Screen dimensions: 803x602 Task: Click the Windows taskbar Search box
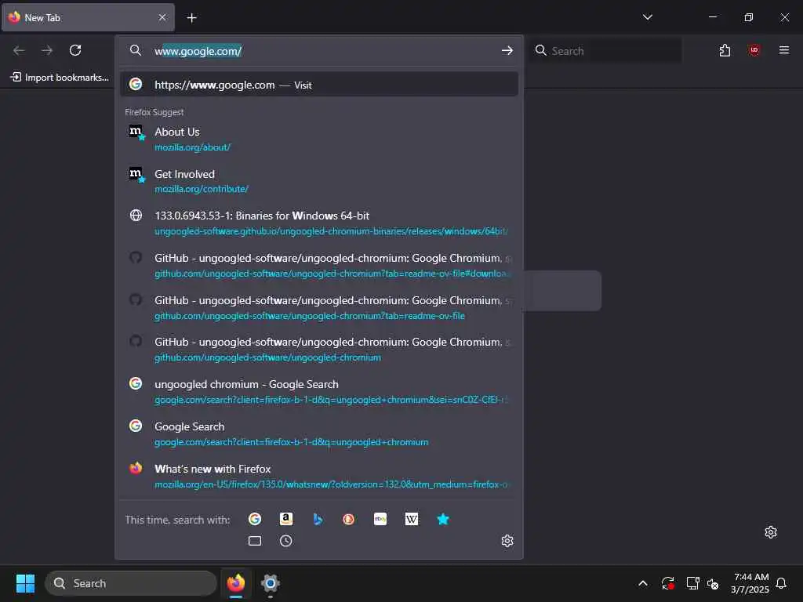click(131, 583)
